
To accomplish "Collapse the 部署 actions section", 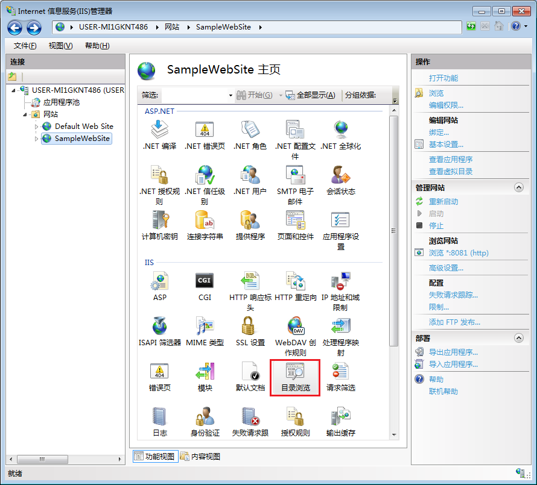I will [519, 338].
